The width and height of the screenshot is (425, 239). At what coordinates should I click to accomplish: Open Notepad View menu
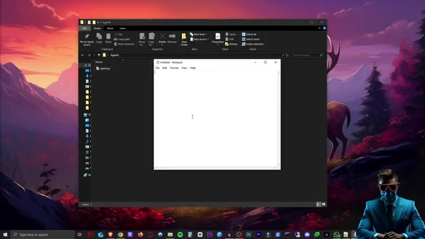pyautogui.click(x=184, y=68)
